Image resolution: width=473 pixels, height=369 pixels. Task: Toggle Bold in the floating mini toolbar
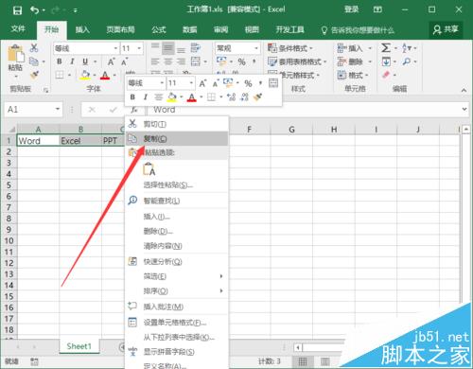pos(132,97)
